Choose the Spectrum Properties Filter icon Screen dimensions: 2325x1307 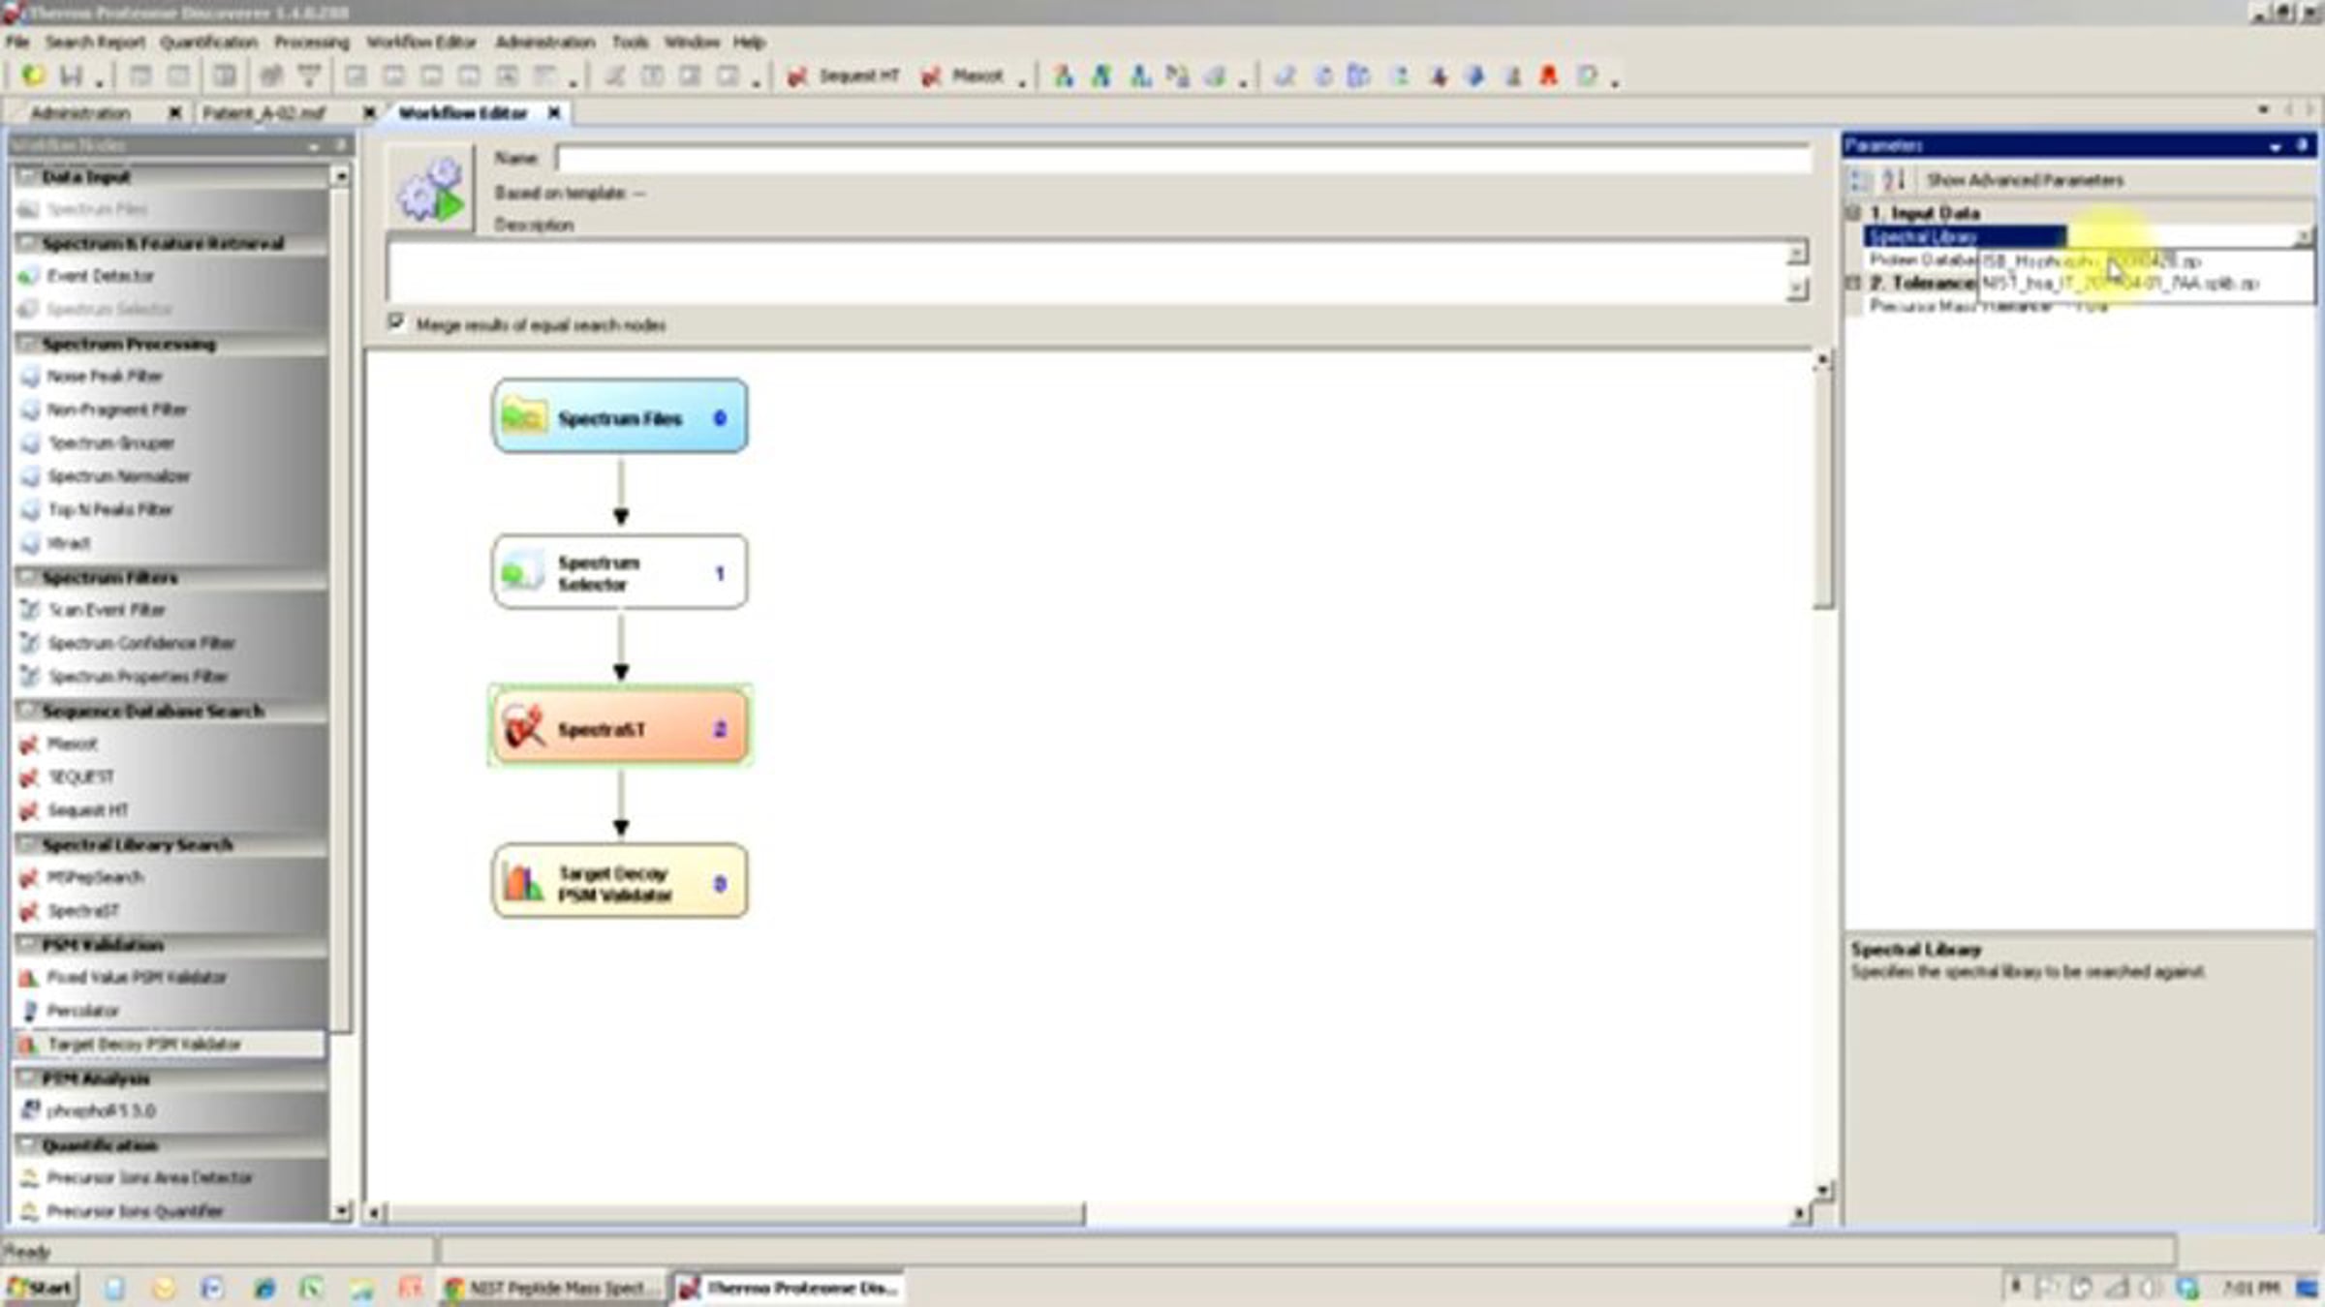[30, 677]
